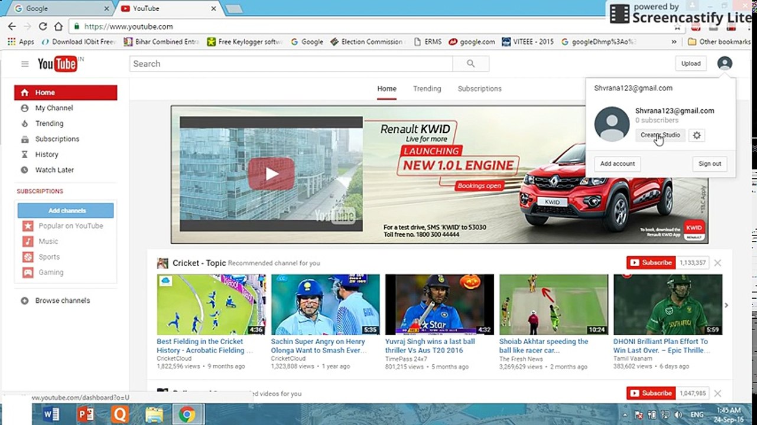Show next Cricket videos with right chevron

click(x=726, y=305)
